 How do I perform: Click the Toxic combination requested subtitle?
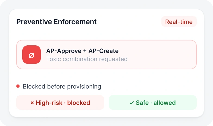(87, 59)
